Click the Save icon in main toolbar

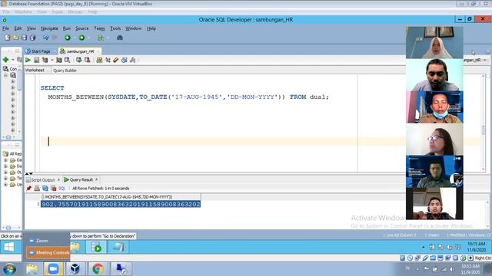(x=24, y=38)
